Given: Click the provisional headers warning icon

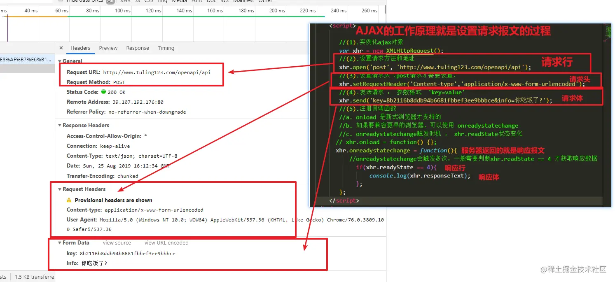Looking at the screenshot, I should tap(69, 200).
